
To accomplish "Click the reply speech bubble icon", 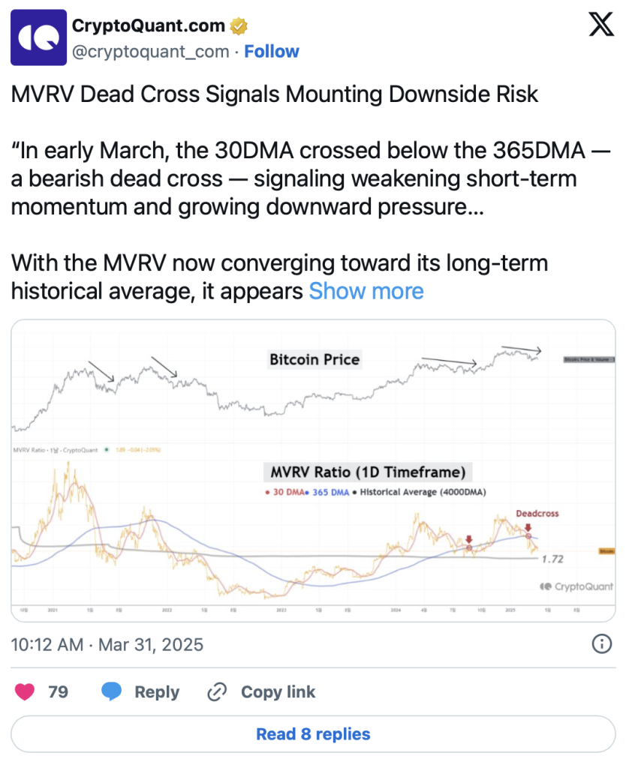I will 112,691.
